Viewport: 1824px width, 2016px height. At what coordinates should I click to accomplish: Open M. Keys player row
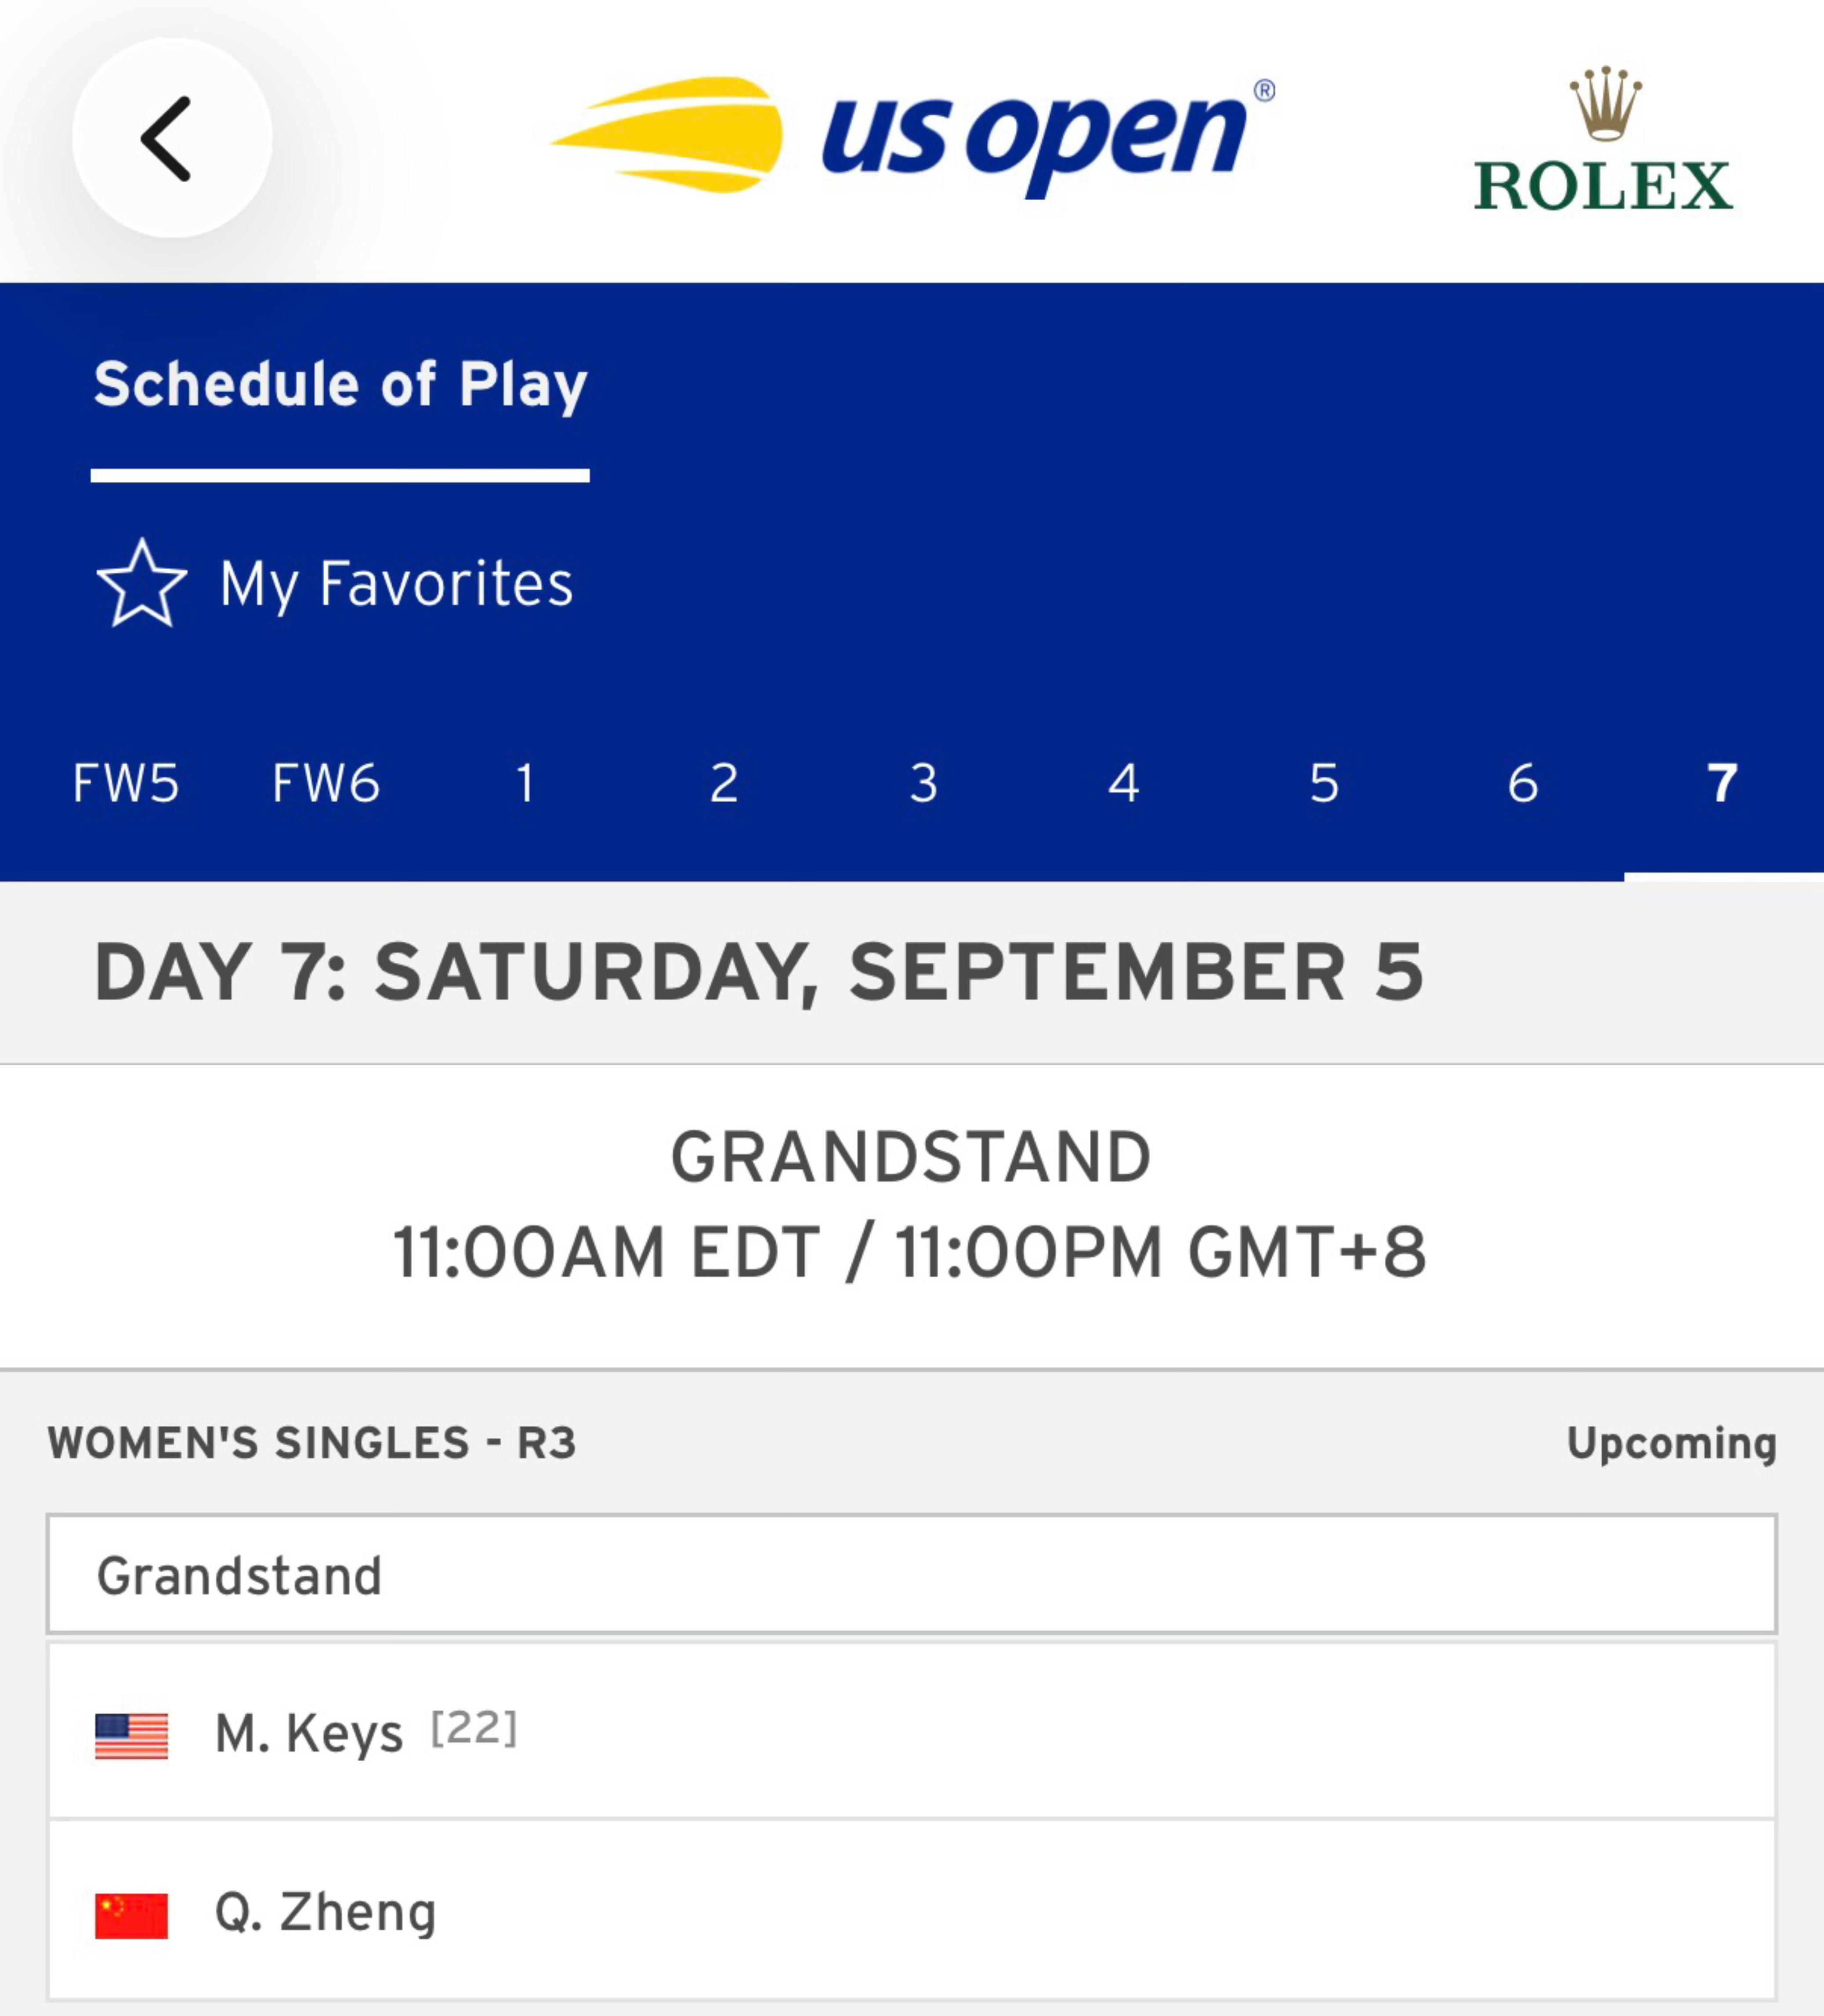(x=912, y=1732)
